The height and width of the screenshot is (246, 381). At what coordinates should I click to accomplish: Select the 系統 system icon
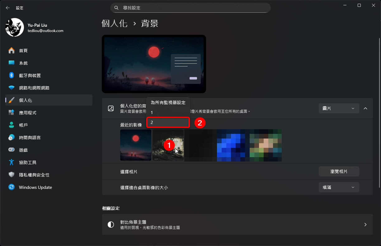[12, 63]
